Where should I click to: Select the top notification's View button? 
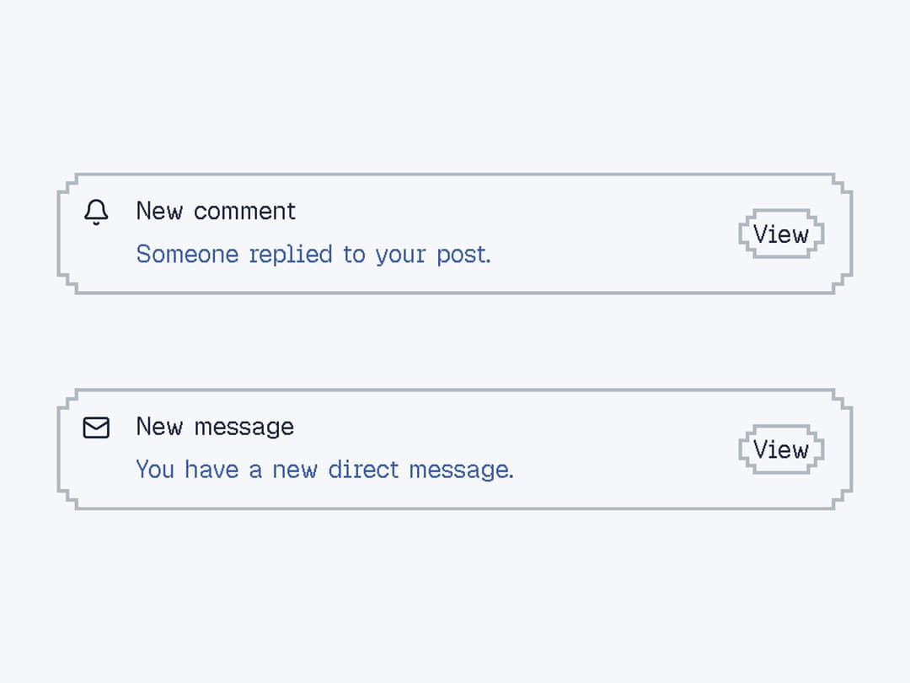pyautogui.click(x=781, y=234)
